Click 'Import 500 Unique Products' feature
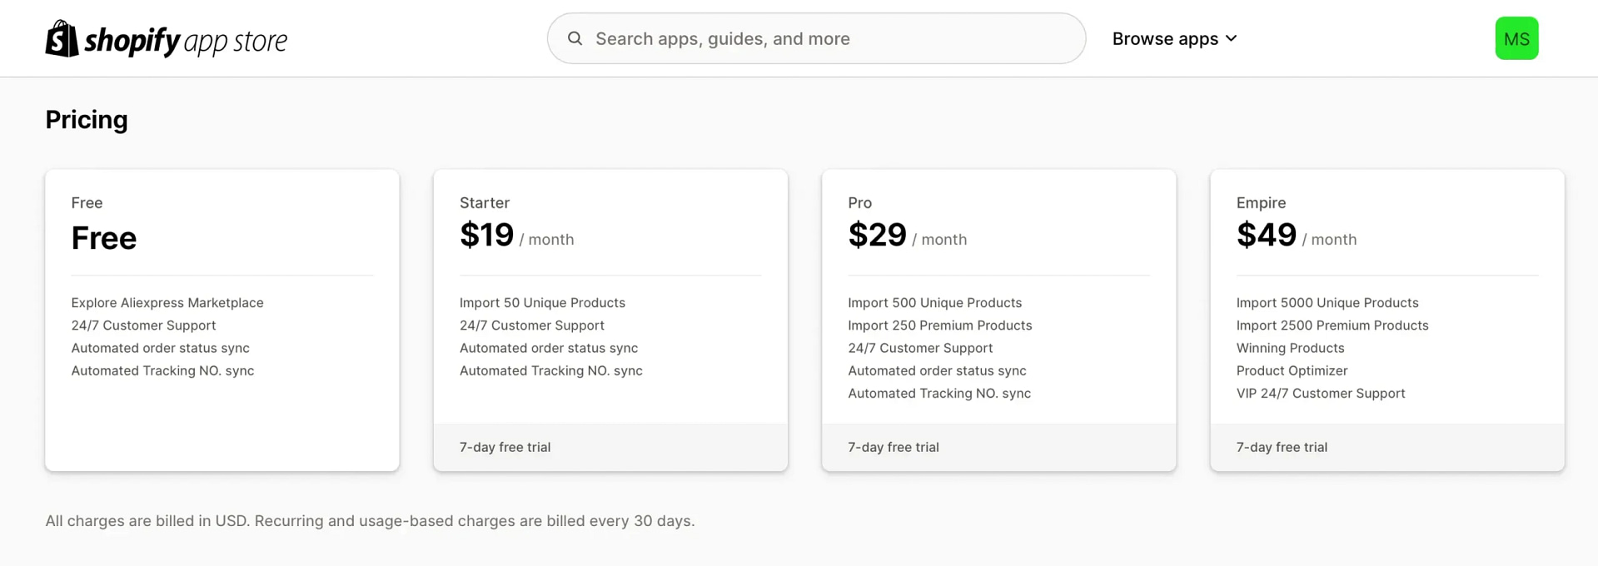 pos(934,303)
